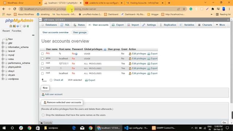Switch to the WordPress Error browser tab

pos(22,3)
